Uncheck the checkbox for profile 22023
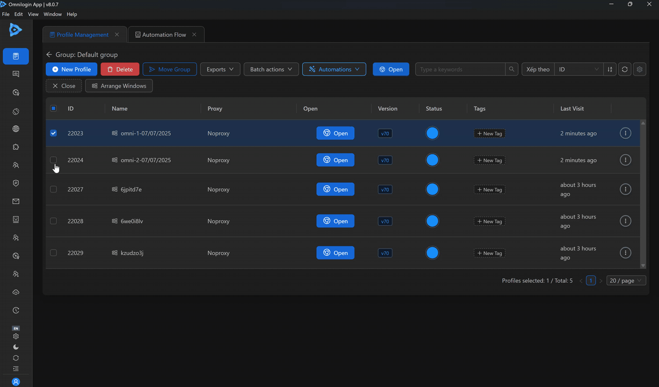 [x=53, y=133]
